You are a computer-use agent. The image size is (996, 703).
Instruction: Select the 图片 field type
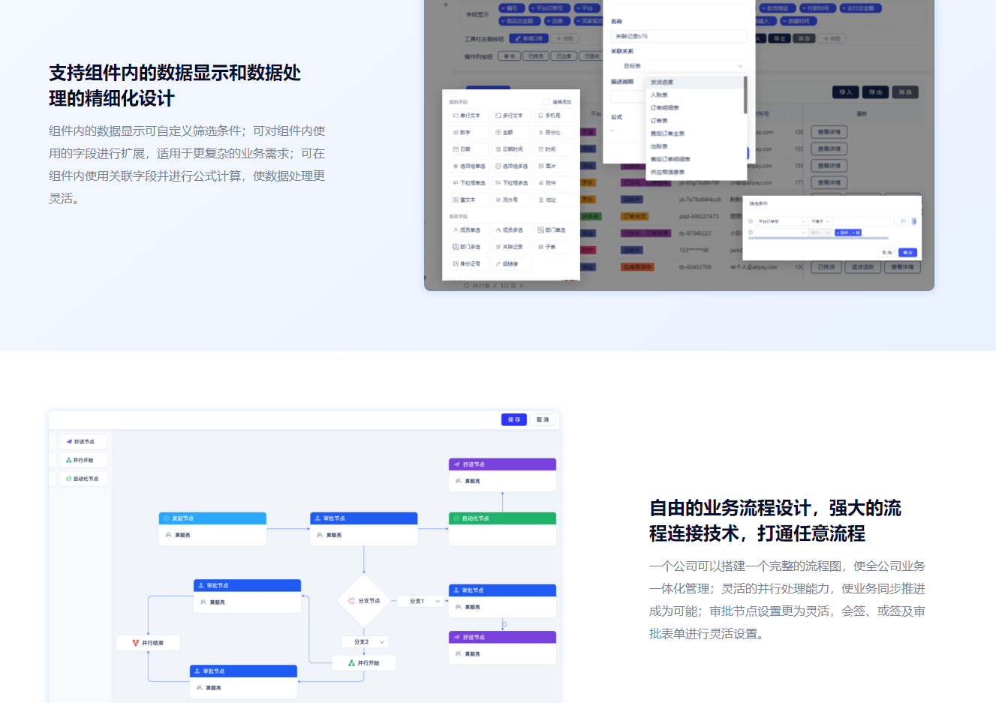pos(555,166)
